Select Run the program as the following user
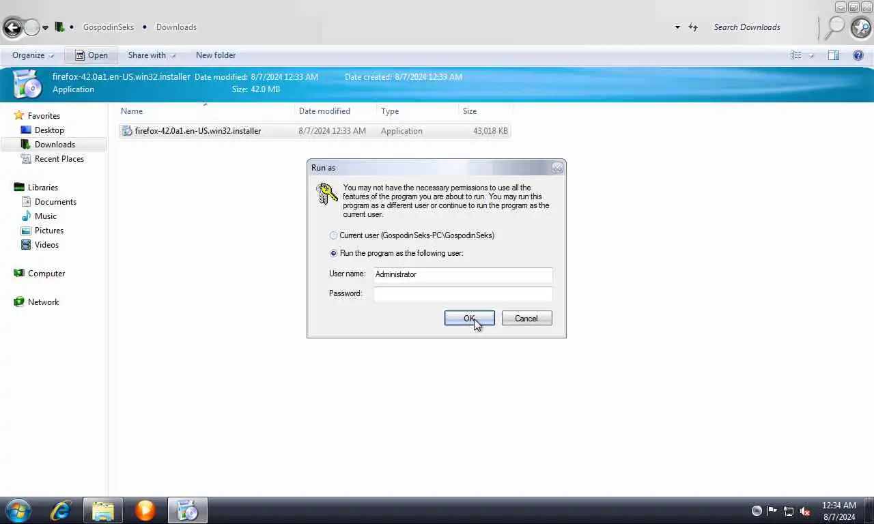874x524 pixels. [333, 253]
